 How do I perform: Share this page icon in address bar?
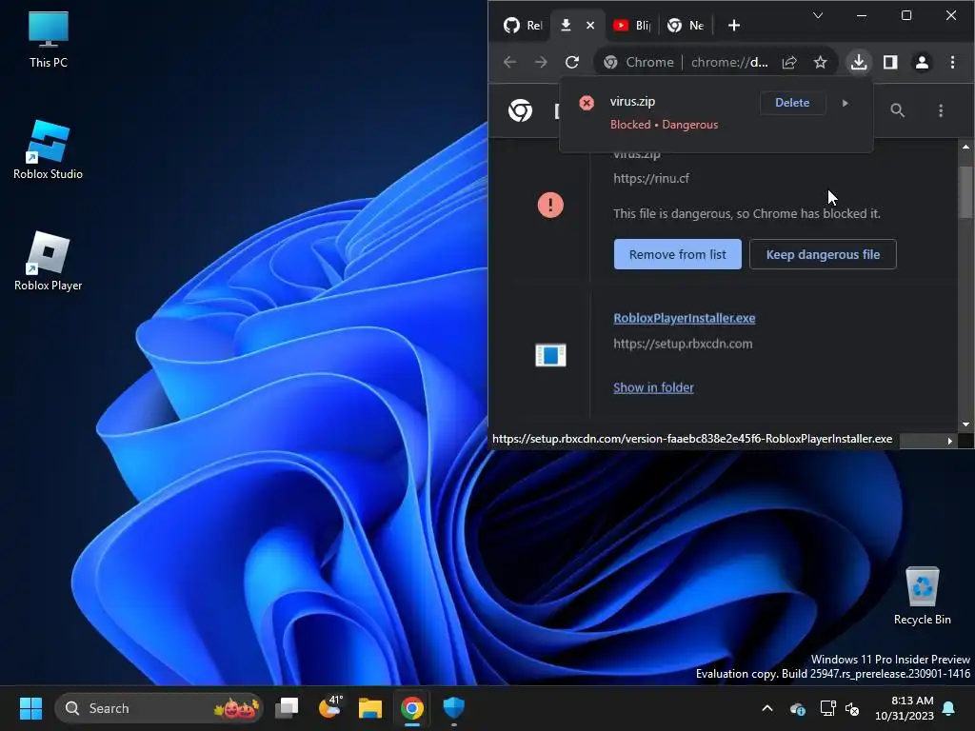(x=789, y=62)
